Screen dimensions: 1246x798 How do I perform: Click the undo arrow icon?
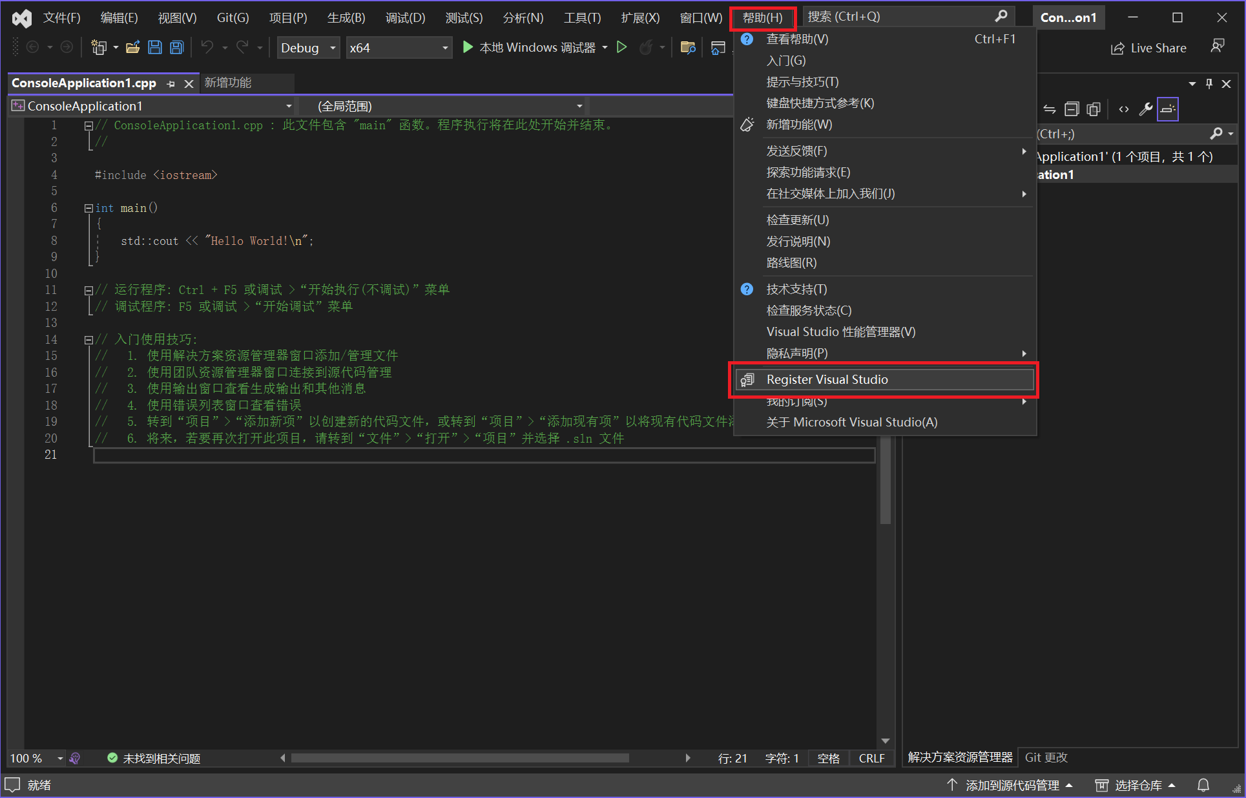point(207,47)
